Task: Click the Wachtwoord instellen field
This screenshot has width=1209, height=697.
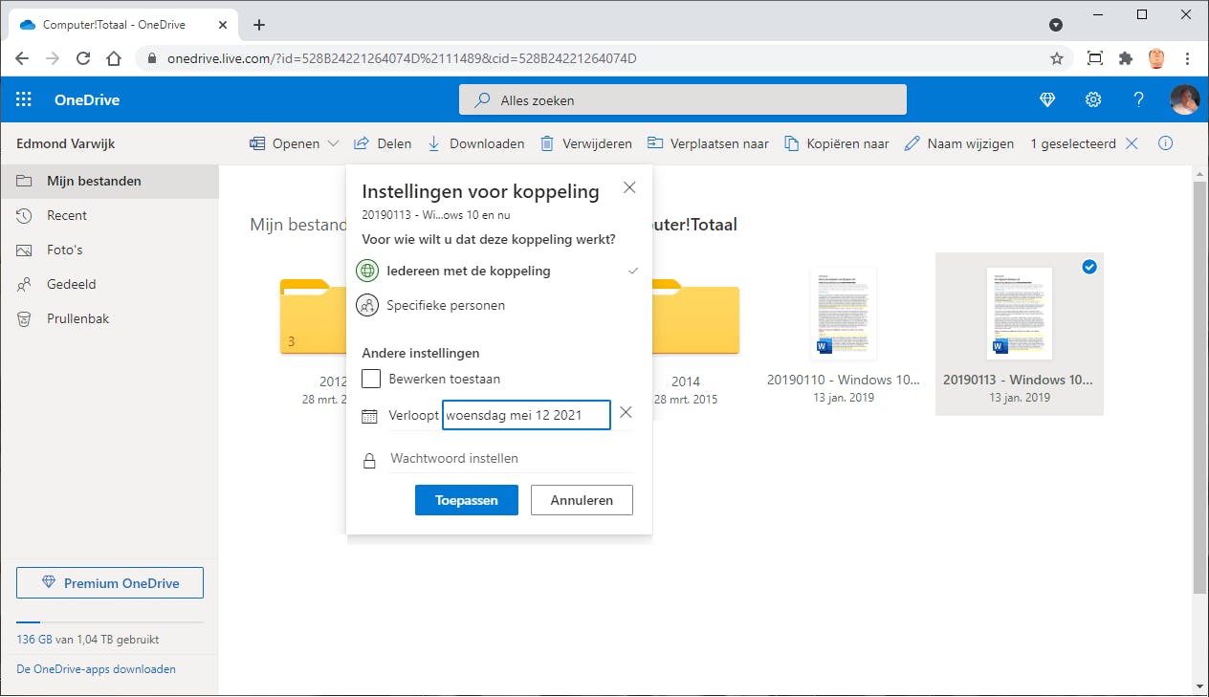Action: point(510,459)
